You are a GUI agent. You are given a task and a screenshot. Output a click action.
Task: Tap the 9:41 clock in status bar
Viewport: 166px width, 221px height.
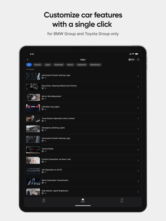tap(32, 54)
